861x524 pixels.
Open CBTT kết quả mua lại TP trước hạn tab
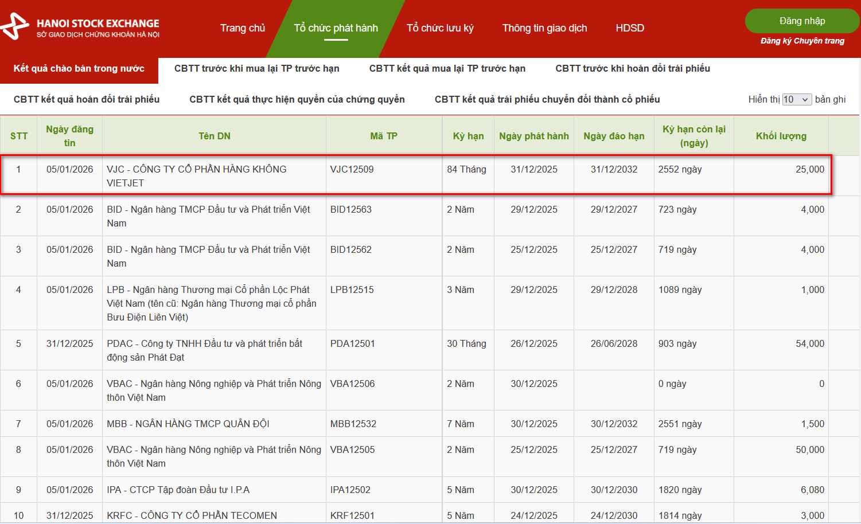pyautogui.click(x=447, y=69)
